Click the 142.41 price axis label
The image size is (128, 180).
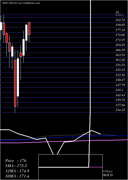point(120,95)
